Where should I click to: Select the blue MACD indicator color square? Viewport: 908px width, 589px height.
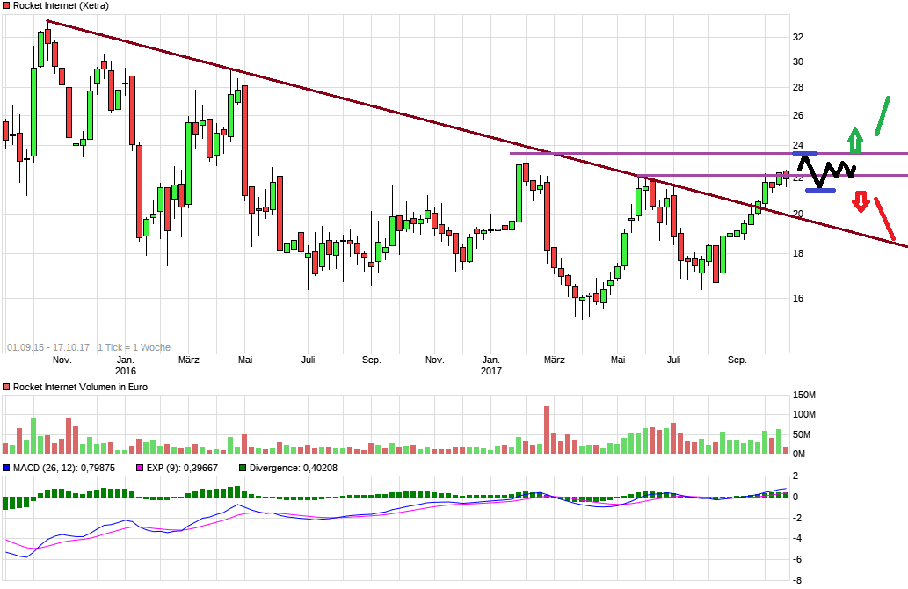[8, 467]
